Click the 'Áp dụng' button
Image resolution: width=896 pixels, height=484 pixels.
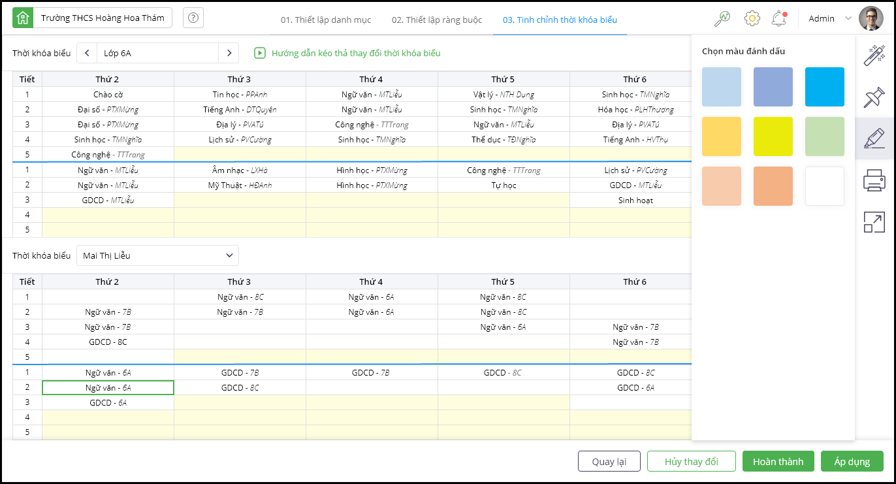tap(852, 461)
